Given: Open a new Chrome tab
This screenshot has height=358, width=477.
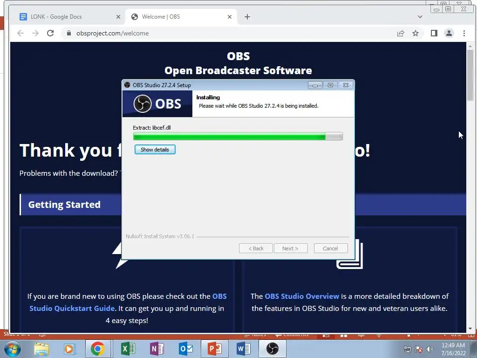Looking at the screenshot, I should (247, 17).
